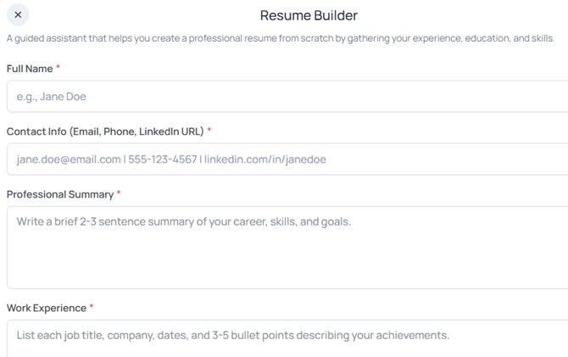
Task: Click inside the Professional Summary text area
Action: [x=288, y=254]
